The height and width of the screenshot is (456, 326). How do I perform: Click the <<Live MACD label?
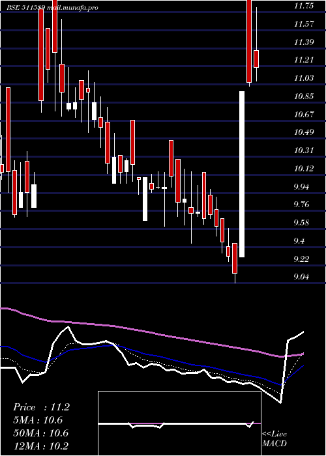(x=274, y=439)
